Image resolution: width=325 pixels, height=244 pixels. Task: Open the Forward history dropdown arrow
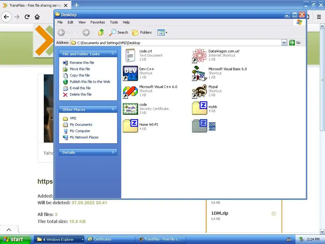93,32
